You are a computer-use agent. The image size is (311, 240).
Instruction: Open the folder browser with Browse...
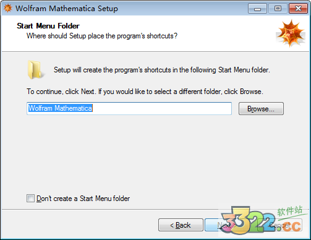click(261, 109)
